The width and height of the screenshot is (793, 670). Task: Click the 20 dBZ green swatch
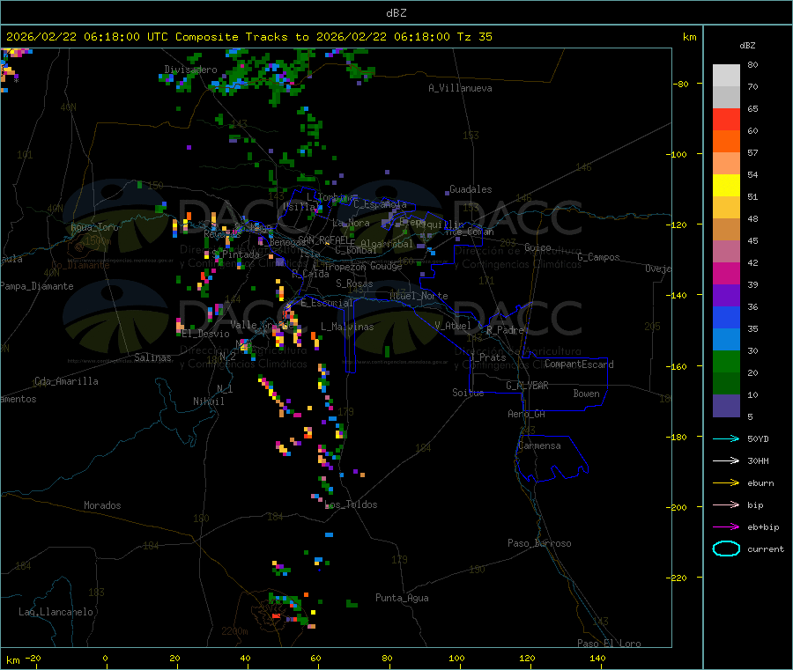click(726, 361)
